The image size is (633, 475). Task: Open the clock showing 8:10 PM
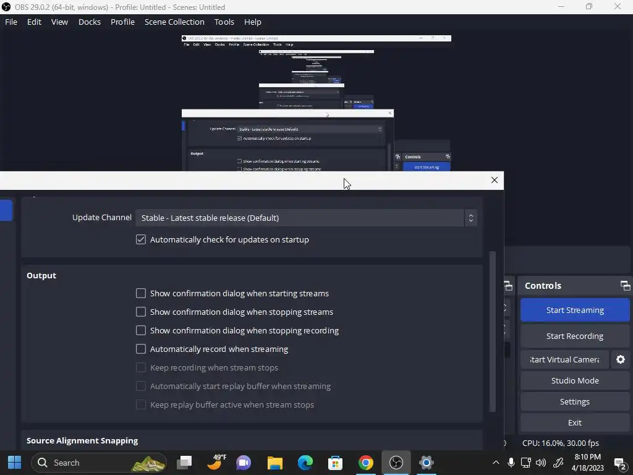point(587,463)
